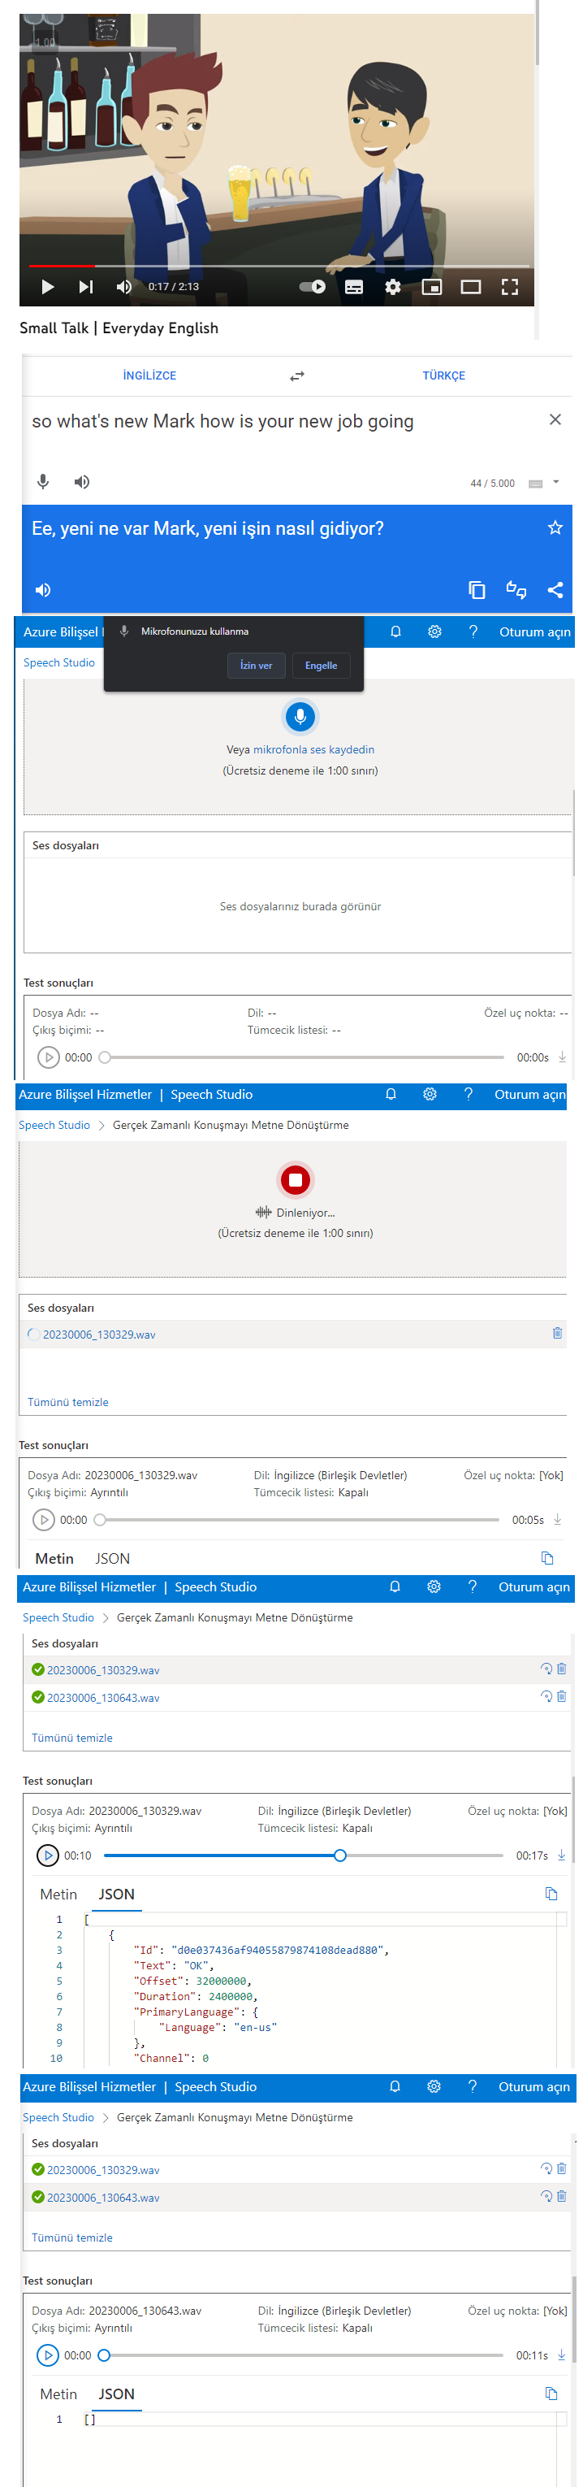Screen dimensions: 583x2487
Task: Star the translation to save it
Action: 555,528
